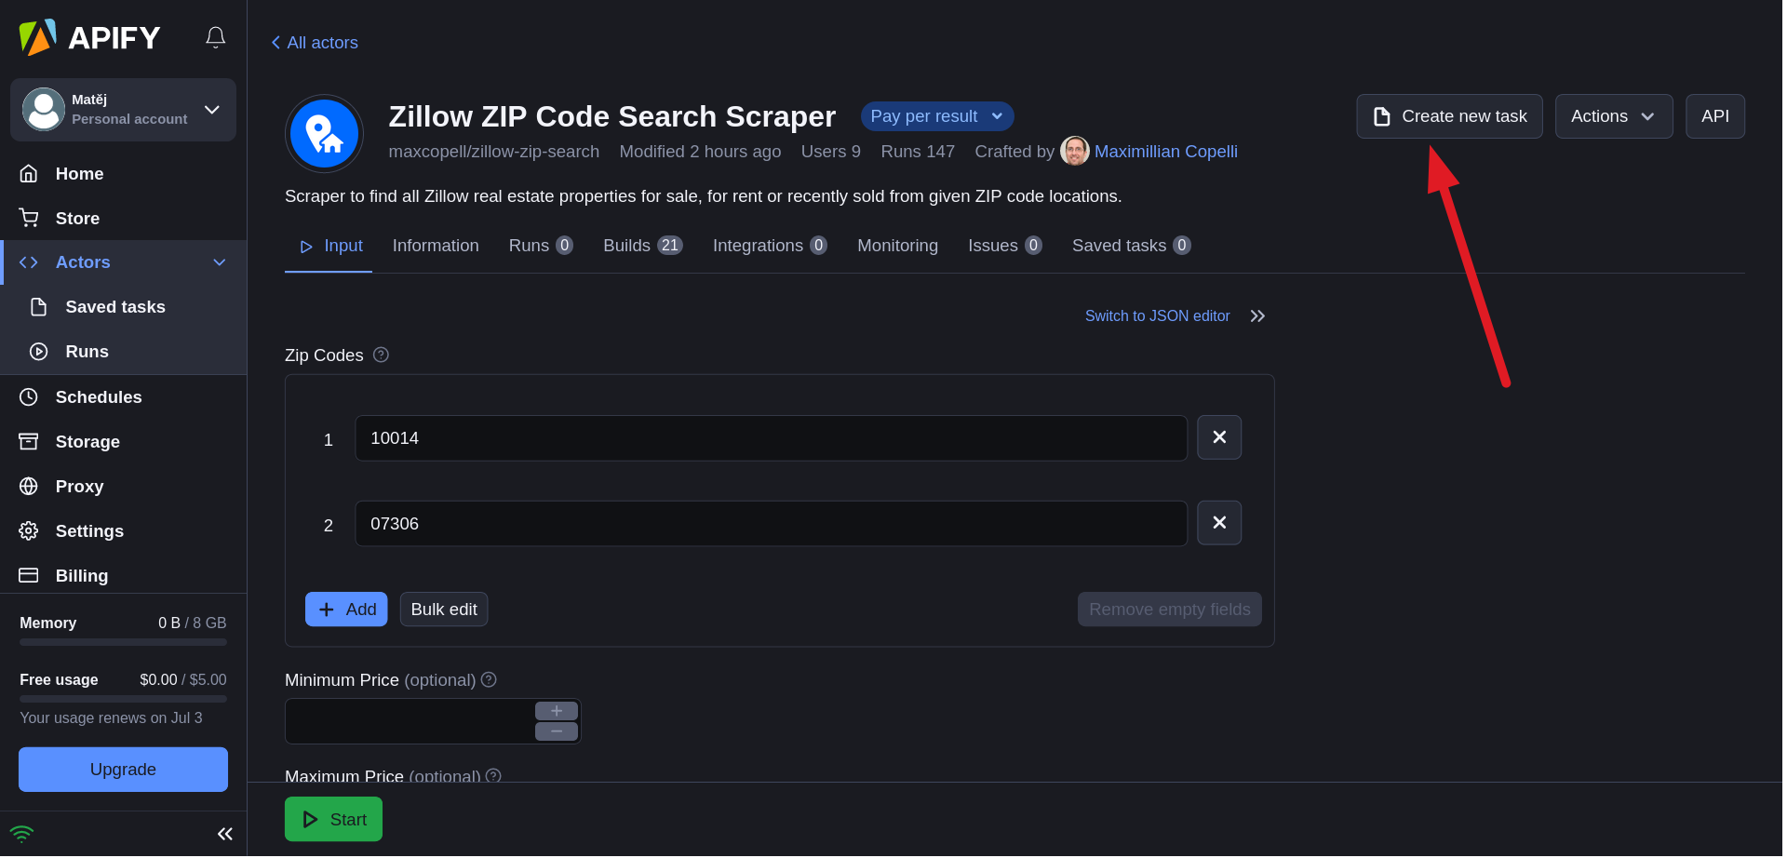Click the Zip Codes help icon
The height and width of the screenshot is (858, 1787).
(x=381, y=355)
